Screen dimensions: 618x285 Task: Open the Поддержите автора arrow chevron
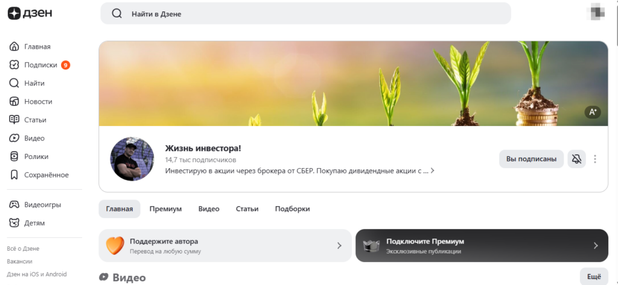pyautogui.click(x=339, y=246)
